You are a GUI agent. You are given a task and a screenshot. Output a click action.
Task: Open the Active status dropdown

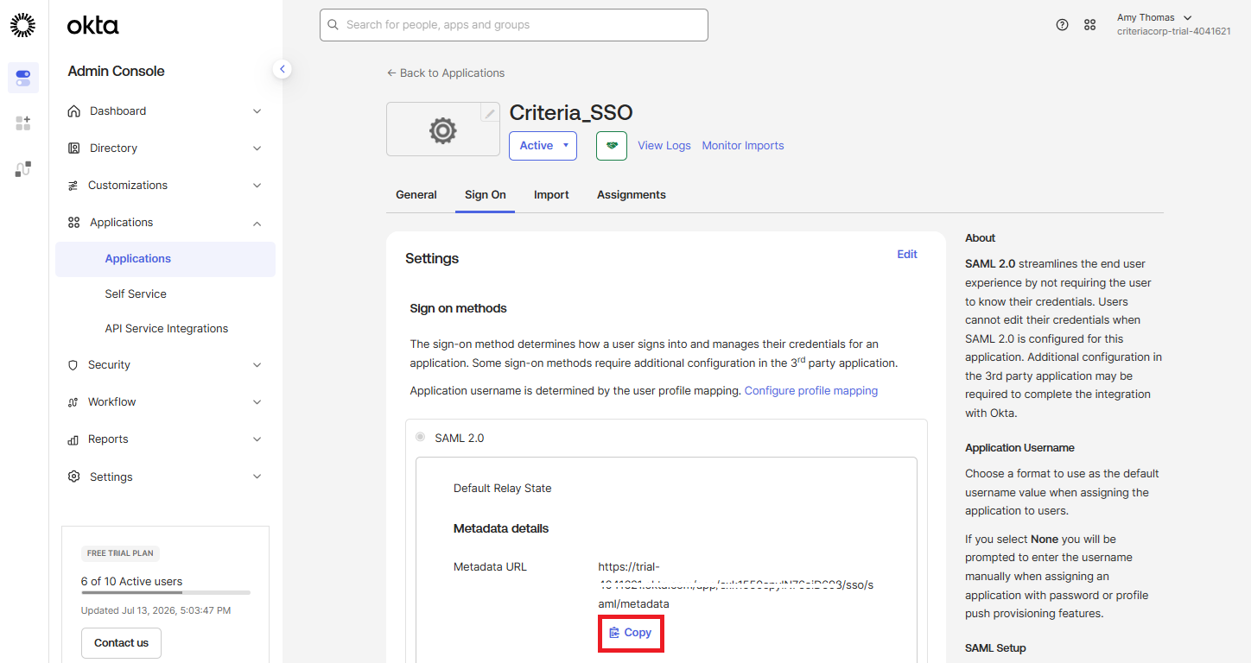[543, 146]
